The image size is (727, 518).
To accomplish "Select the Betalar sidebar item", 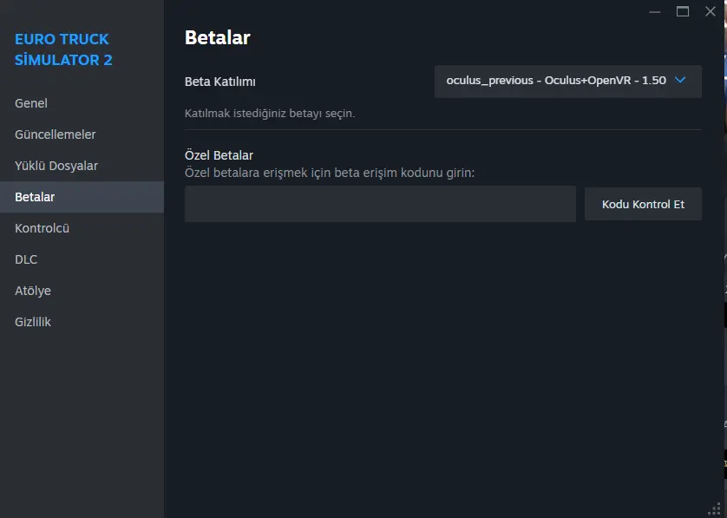I will pyautogui.click(x=82, y=197).
